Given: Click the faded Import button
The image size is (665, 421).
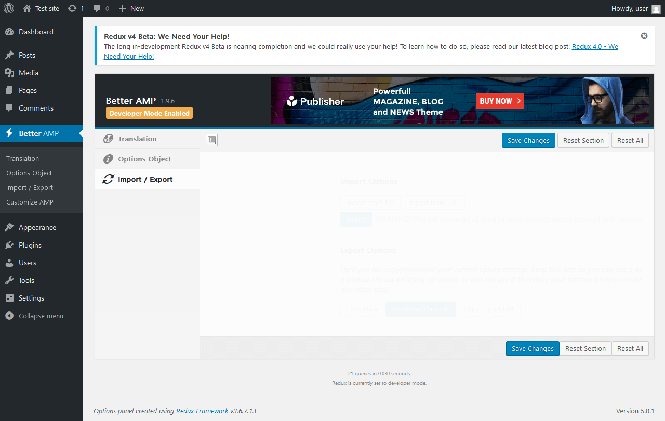Looking at the screenshot, I should coord(356,220).
